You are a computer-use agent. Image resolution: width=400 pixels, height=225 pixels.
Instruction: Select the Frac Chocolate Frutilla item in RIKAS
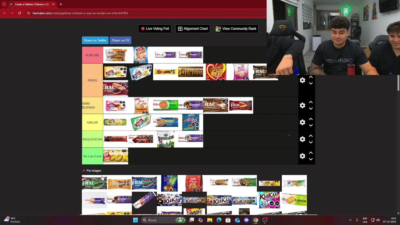(x=116, y=89)
